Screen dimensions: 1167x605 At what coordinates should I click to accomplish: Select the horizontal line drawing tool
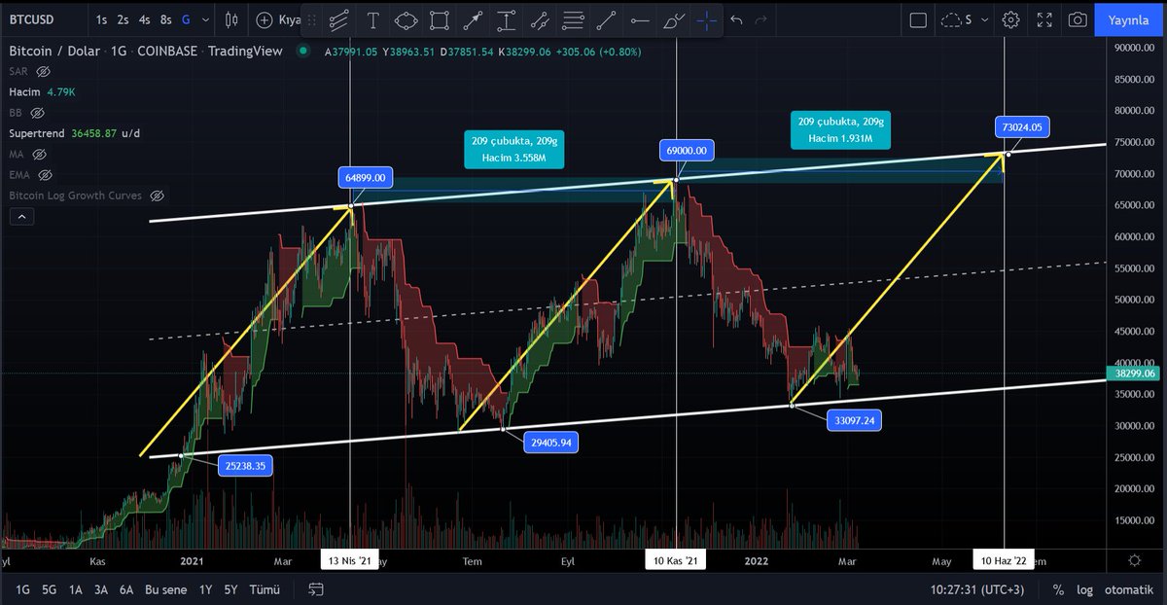tap(639, 19)
